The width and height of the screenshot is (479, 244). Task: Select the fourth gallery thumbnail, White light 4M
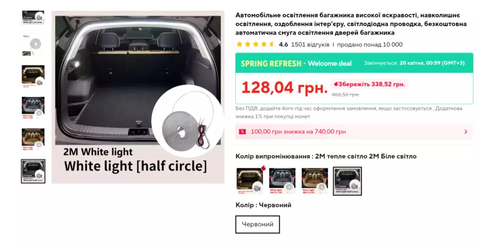(x=33, y=108)
